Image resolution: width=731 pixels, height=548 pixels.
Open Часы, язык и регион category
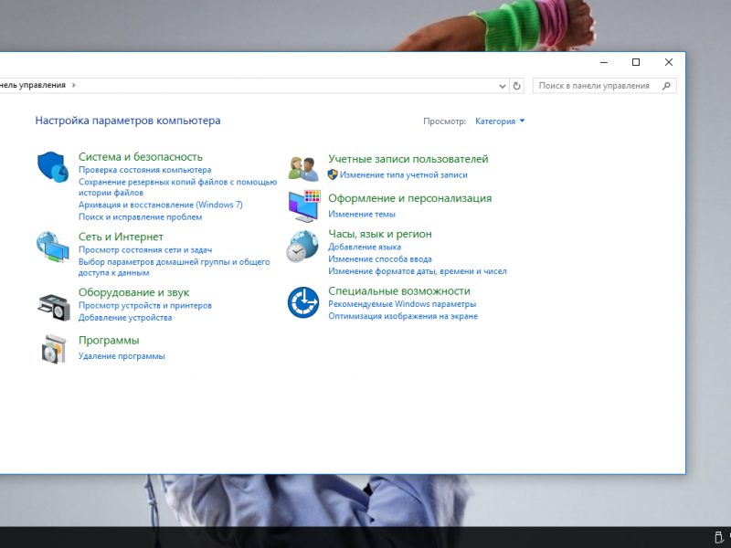pos(380,234)
